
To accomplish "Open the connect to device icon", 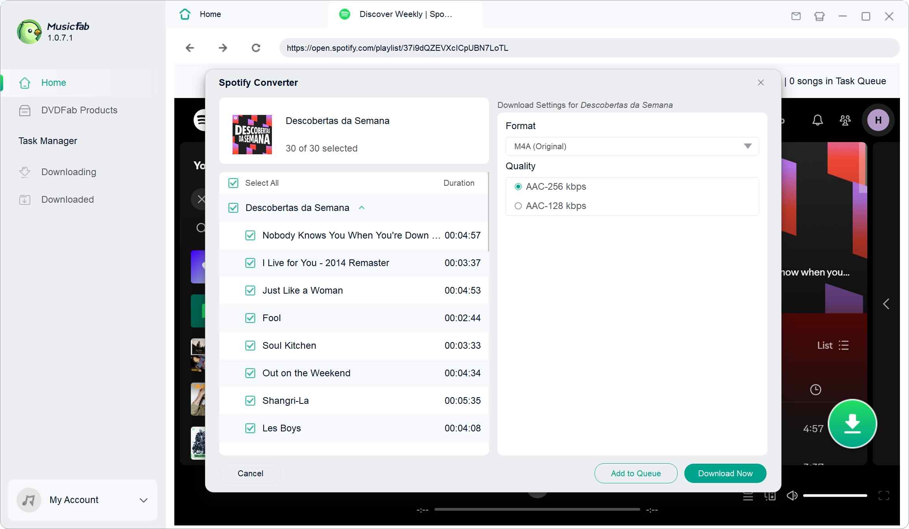I will click(770, 496).
